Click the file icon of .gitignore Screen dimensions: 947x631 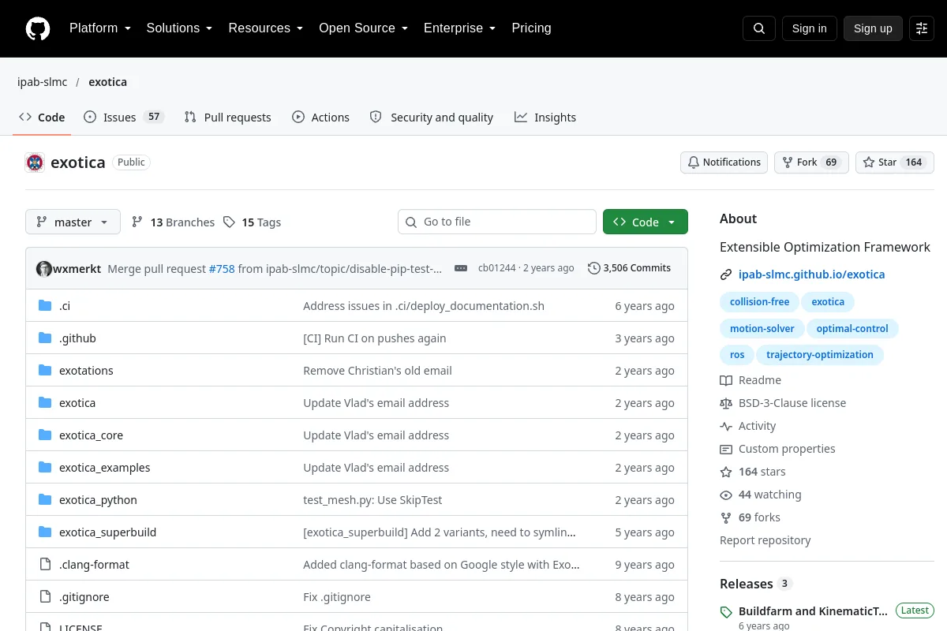click(45, 597)
